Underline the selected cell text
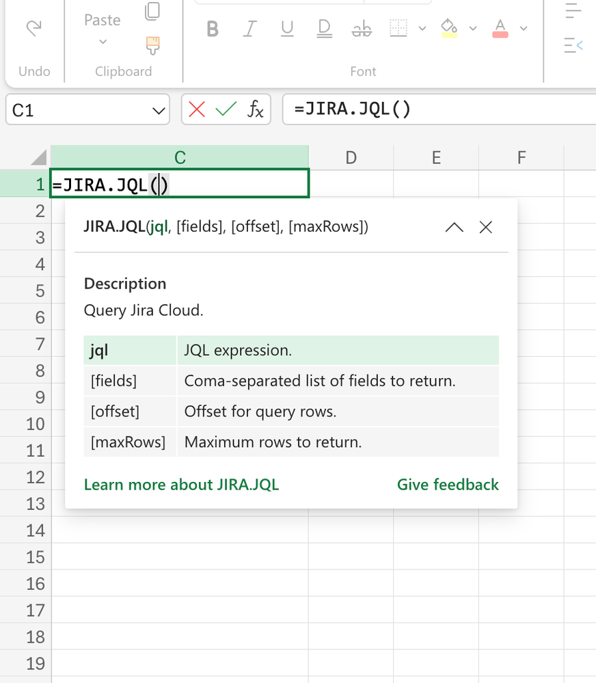The width and height of the screenshot is (596, 683). click(286, 29)
